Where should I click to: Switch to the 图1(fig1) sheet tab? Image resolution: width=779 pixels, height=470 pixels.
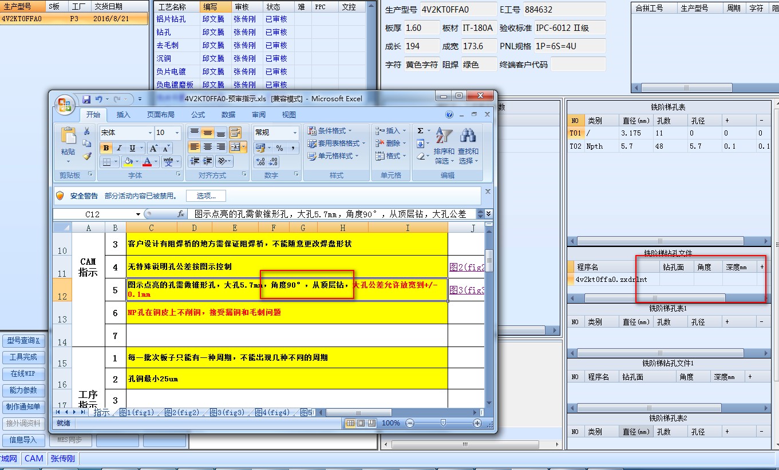(137, 412)
